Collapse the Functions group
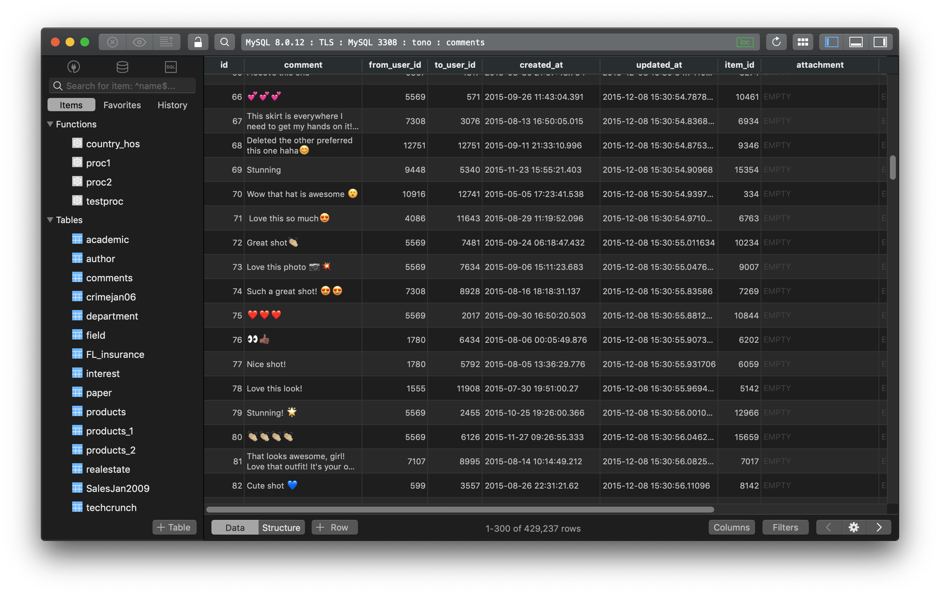The width and height of the screenshot is (940, 595). tap(50, 124)
